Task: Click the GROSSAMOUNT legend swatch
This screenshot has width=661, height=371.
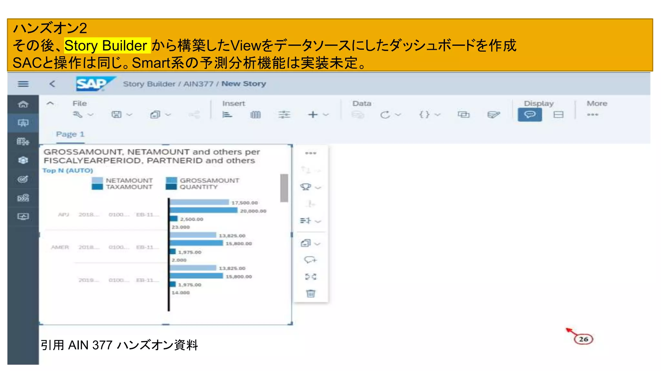Action: [171, 180]
